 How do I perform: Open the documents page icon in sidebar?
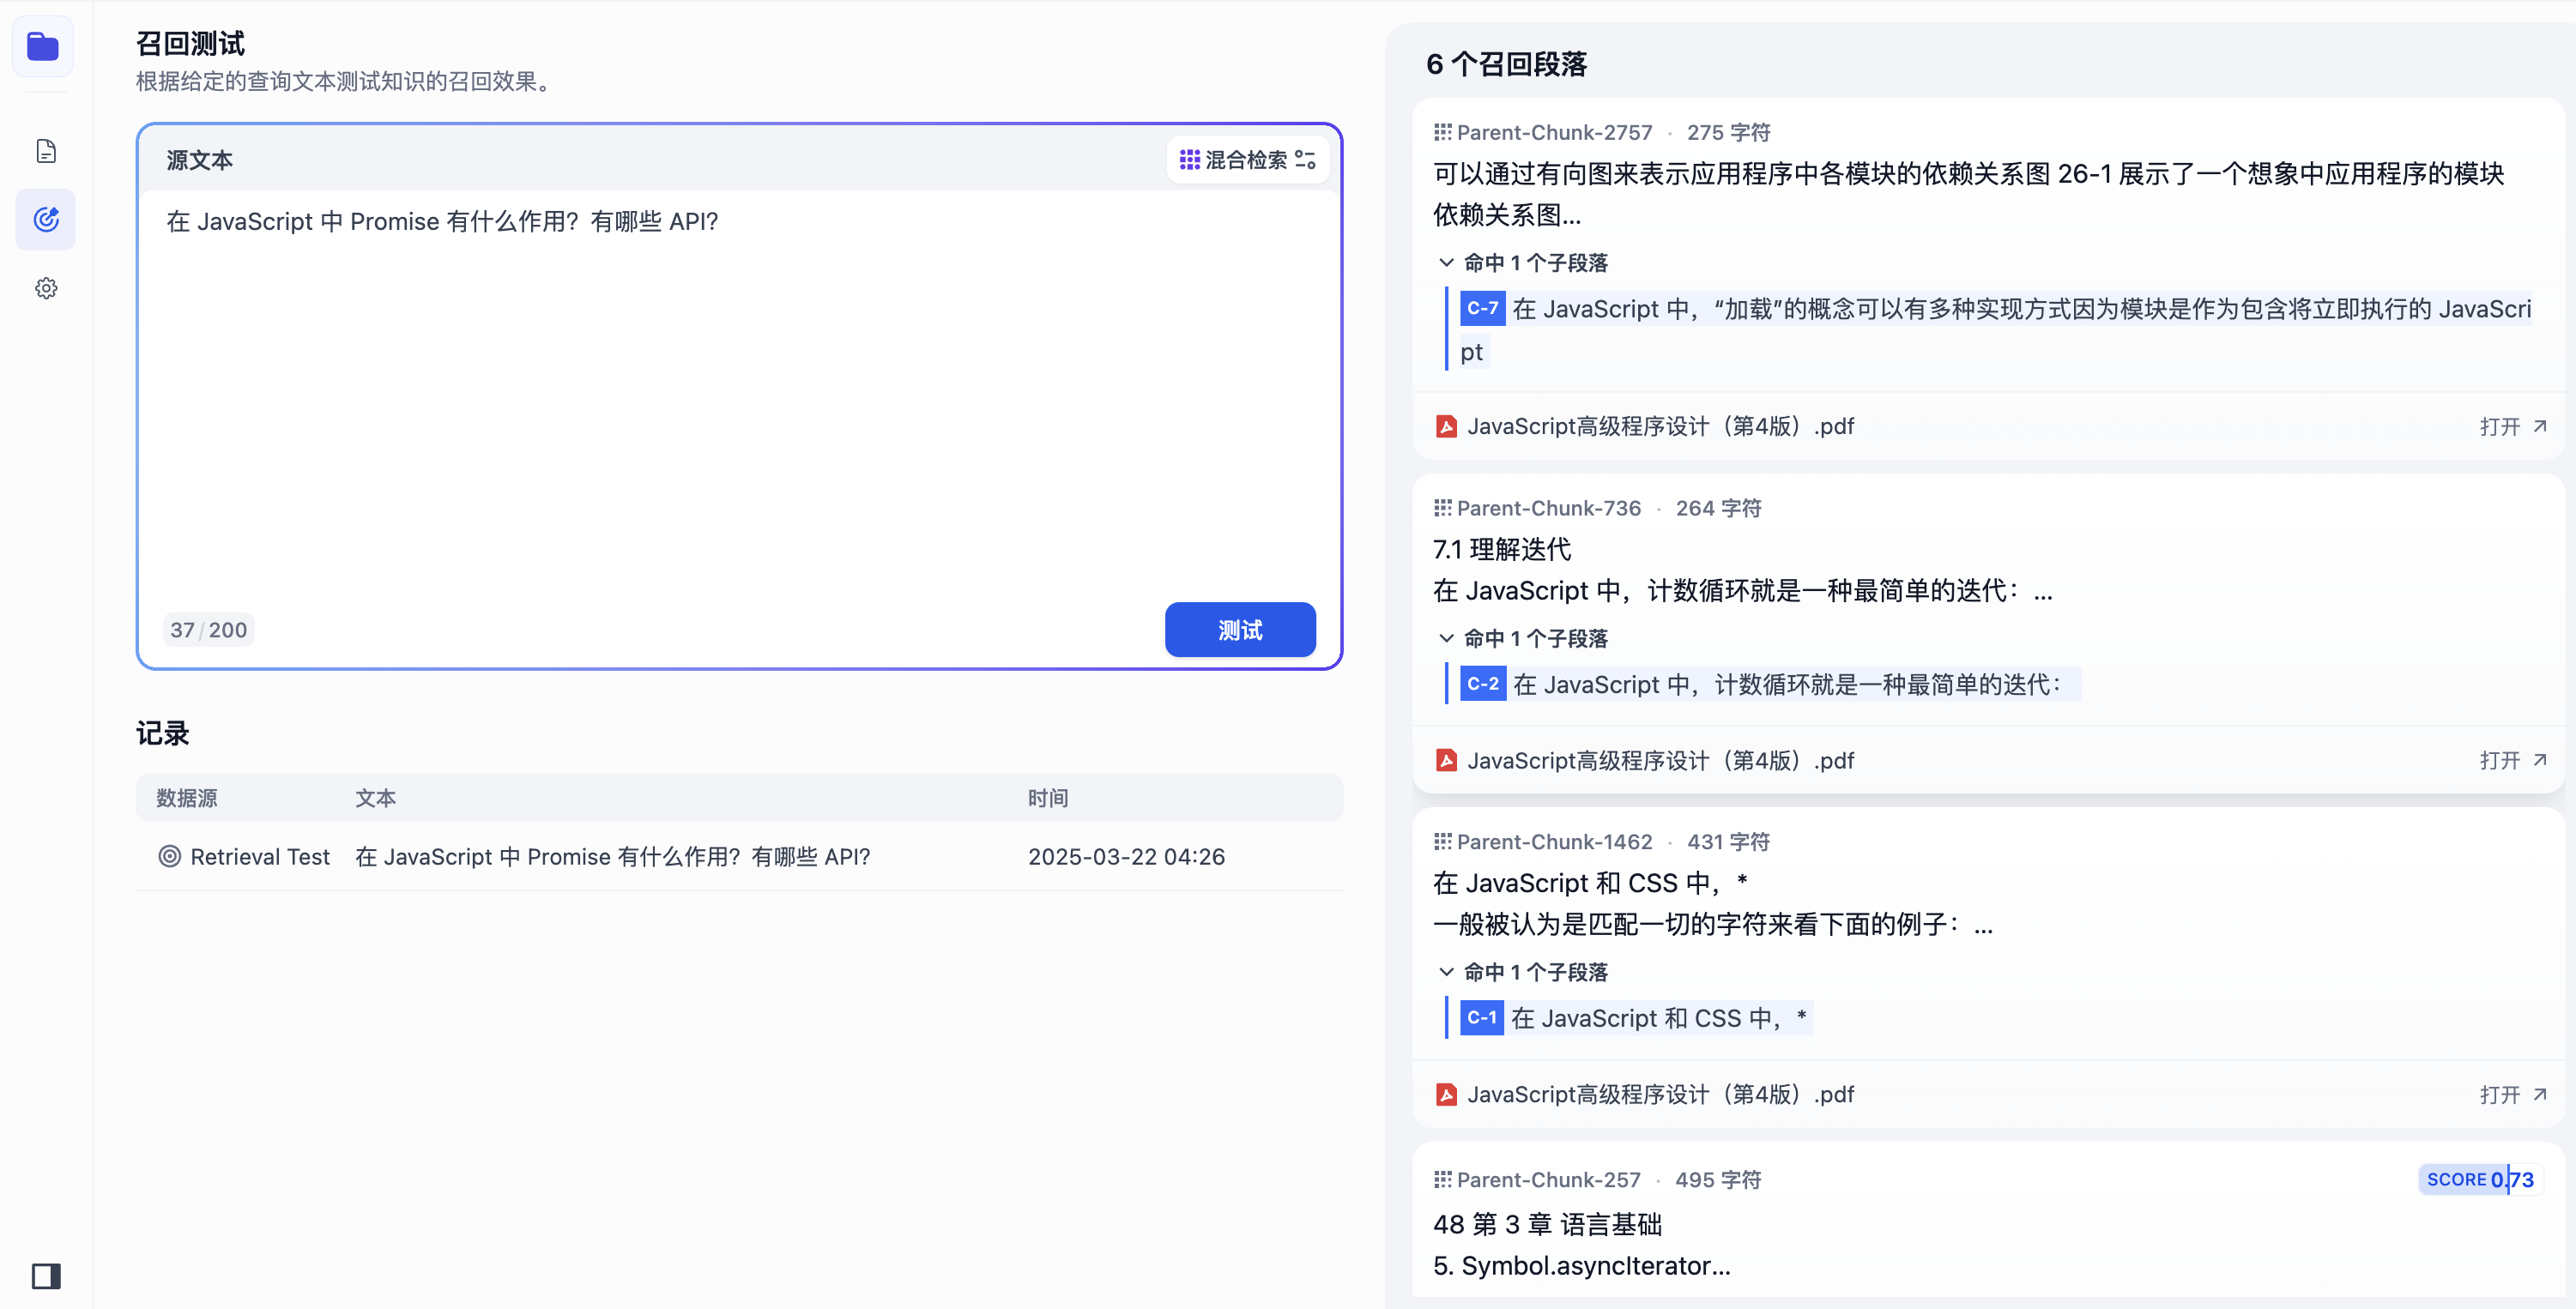pos(46,151)
